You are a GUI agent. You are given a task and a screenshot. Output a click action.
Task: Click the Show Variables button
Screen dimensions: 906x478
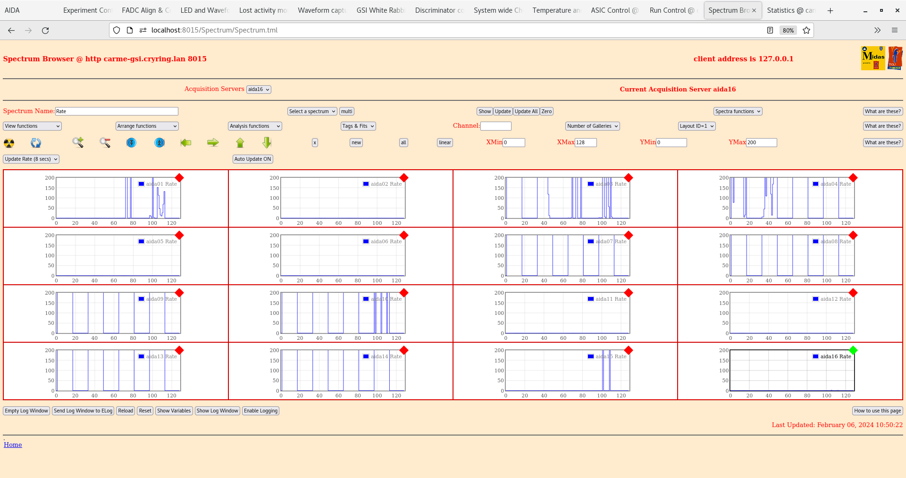pos(174,411)
